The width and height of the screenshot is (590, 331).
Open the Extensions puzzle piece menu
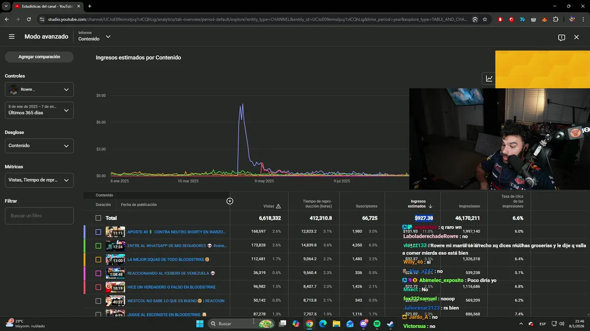pos(555,19)
